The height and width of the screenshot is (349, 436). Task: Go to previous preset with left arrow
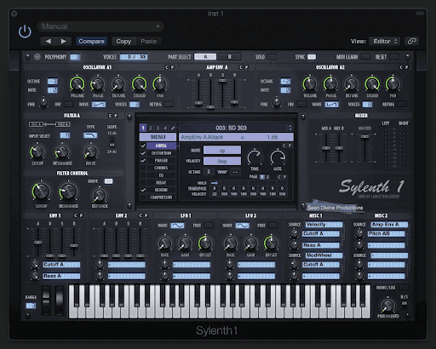[x=49, y=42]
